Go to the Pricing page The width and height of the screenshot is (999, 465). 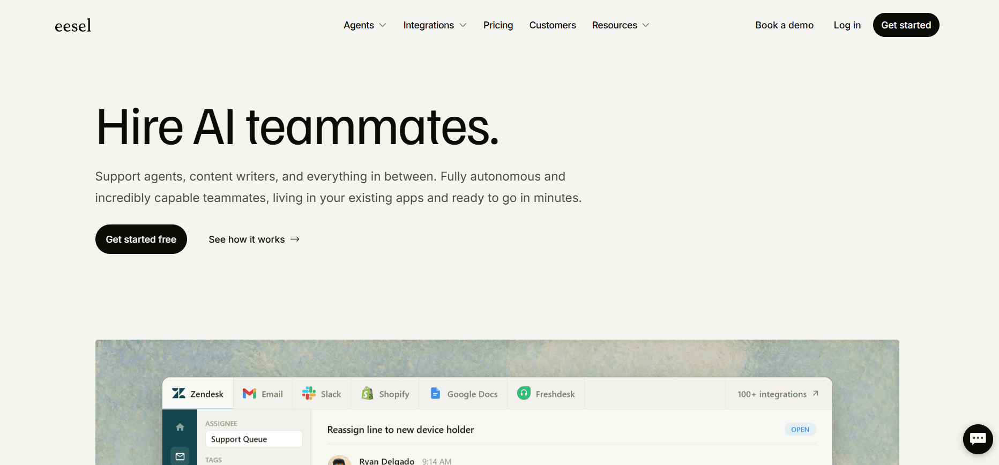coord(498,25)
